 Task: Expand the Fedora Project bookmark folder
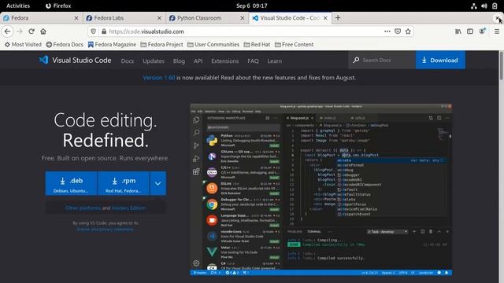[x=161, y=45]
